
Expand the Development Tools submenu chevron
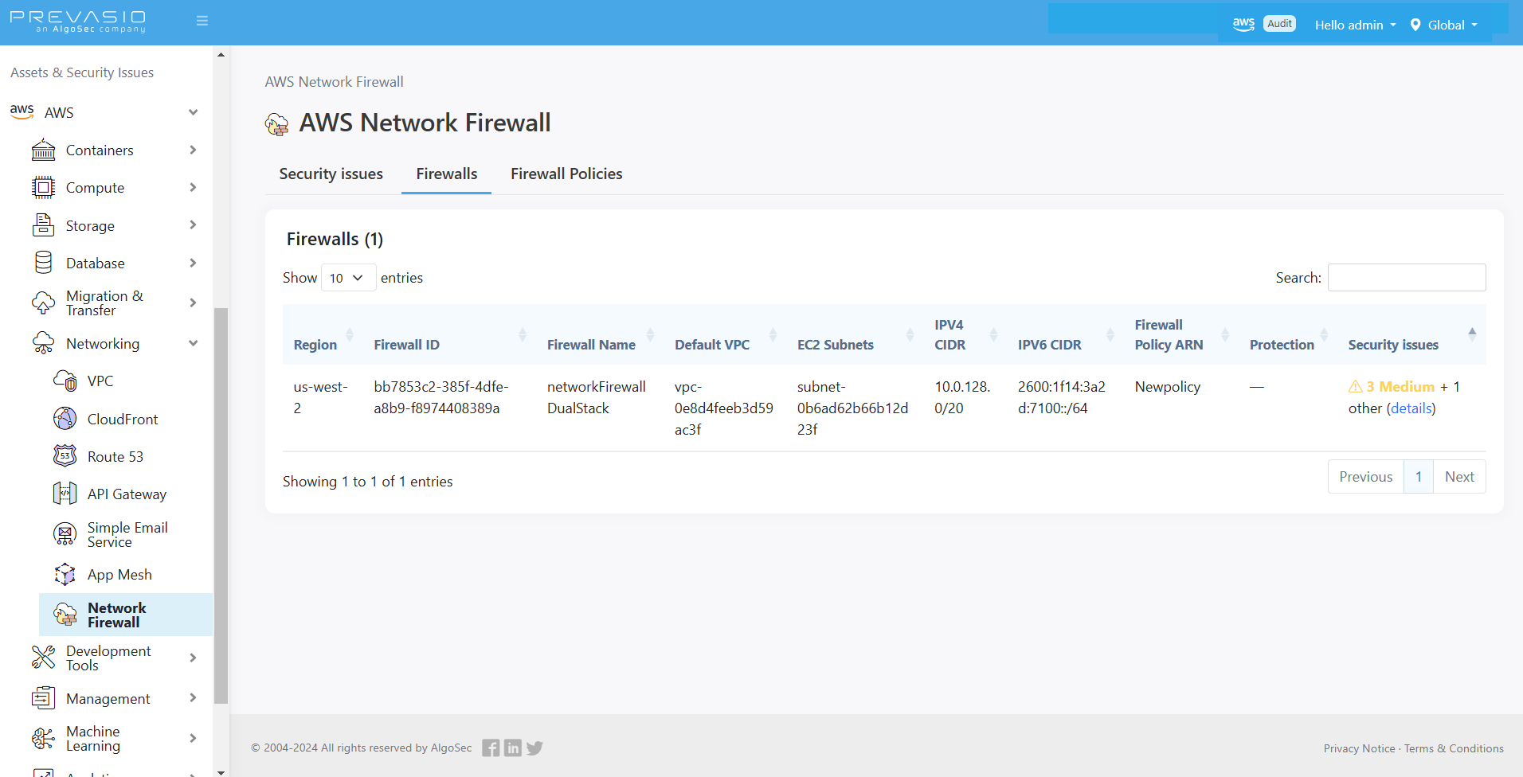[193, 658]
